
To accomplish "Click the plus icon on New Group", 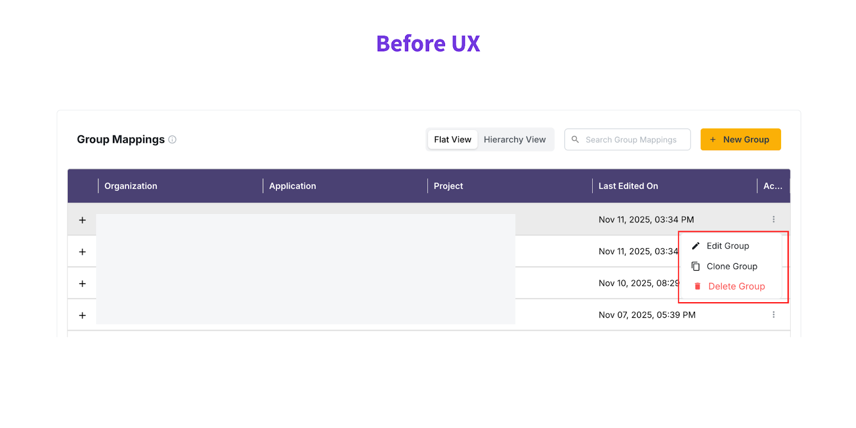I will tap(713, 140).
